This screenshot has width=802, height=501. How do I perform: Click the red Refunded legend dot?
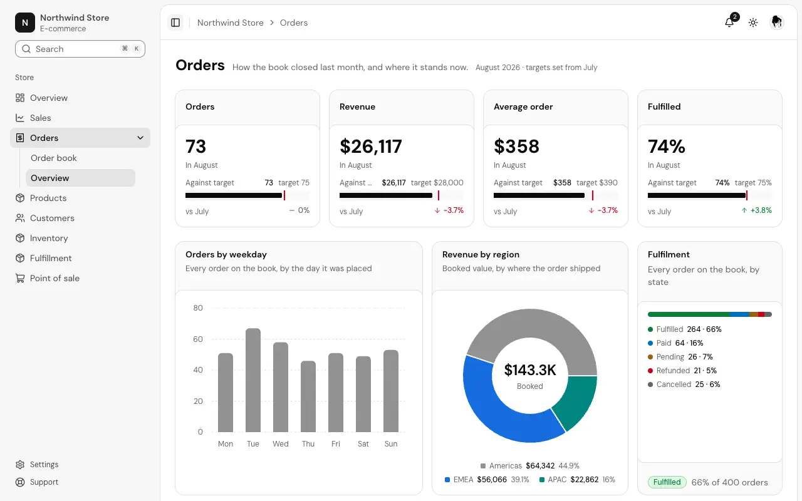(650, 371)
